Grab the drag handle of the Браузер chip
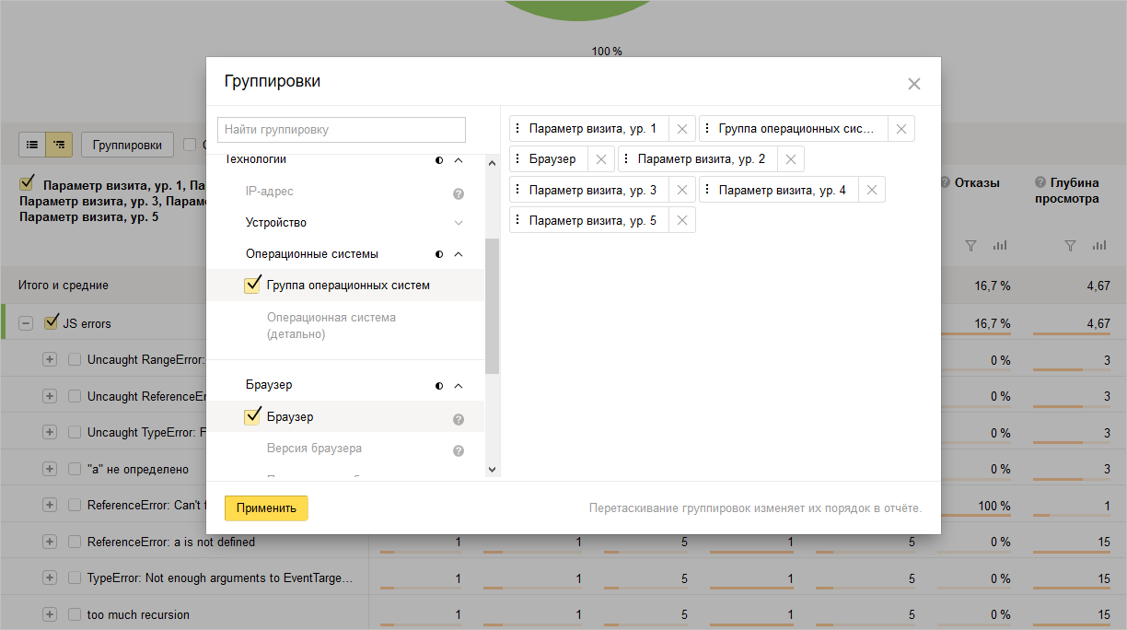 (x=517, y=159)
